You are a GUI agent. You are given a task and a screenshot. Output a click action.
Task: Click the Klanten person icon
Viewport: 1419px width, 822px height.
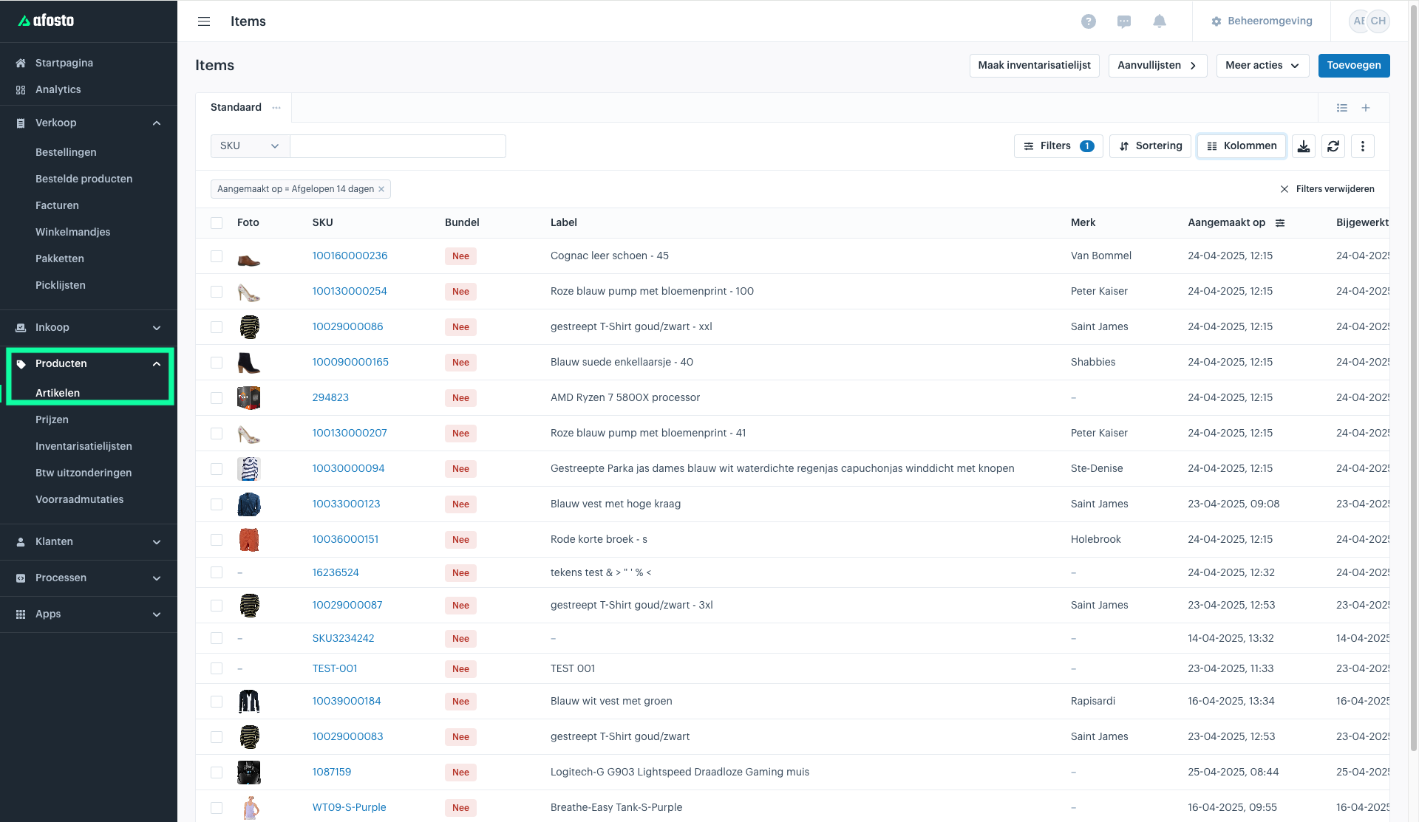tap(21, 541)
